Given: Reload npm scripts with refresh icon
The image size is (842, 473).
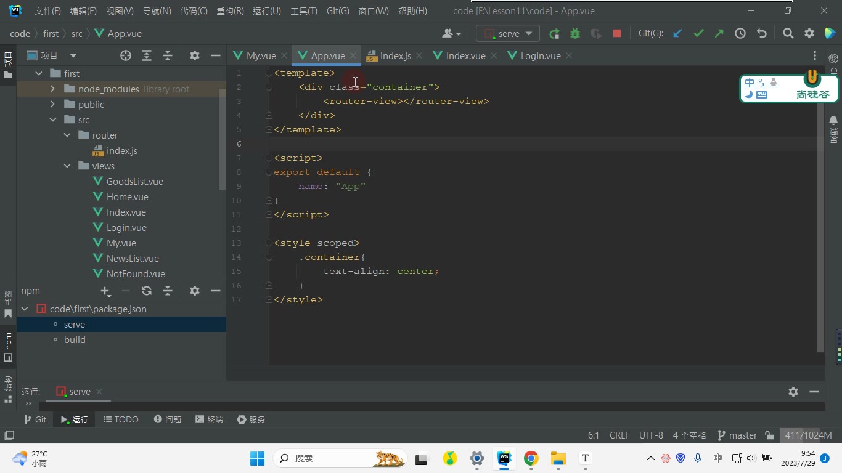Looking at the screenshot, I should coord(147,291).
